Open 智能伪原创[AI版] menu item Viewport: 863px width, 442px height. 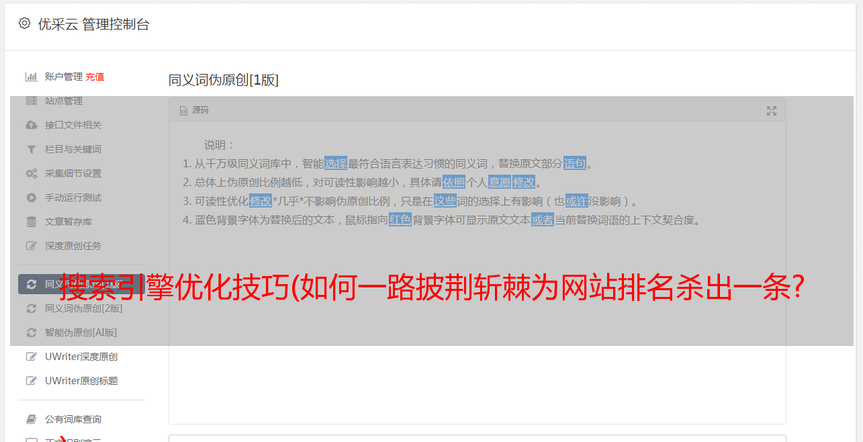(x=81, y=333)
